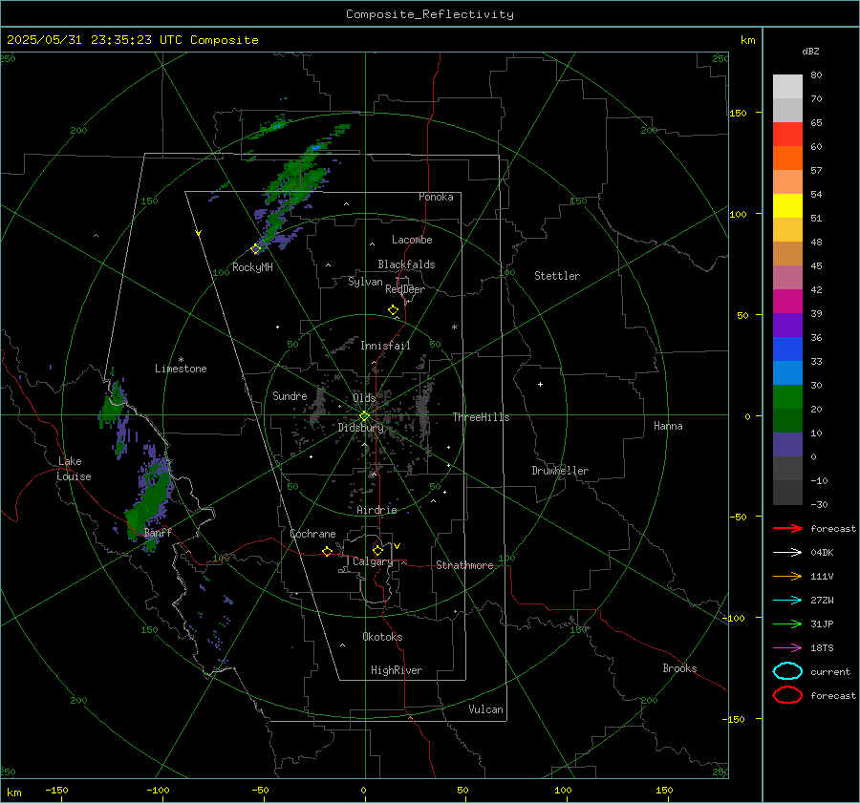This screenshot has width=860, height=803.
Task: Click the Stettler label
Action: [557, 276]
